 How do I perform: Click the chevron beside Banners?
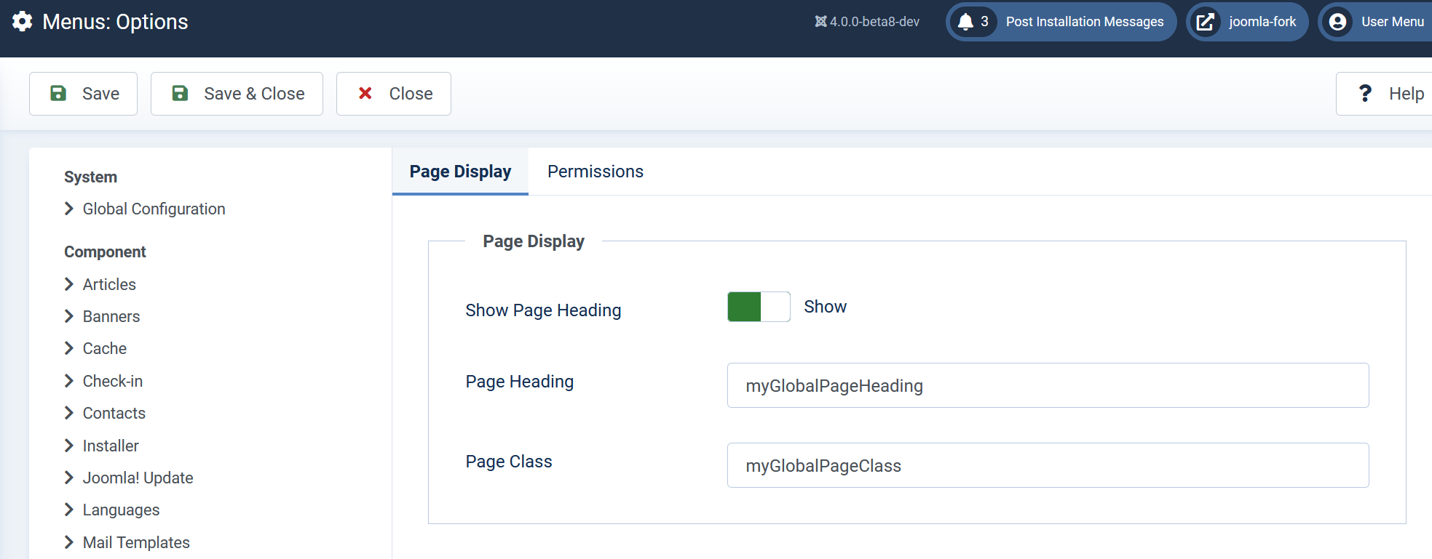tap(69, 316)
